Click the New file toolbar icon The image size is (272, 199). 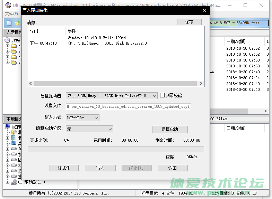coord(9,23)
